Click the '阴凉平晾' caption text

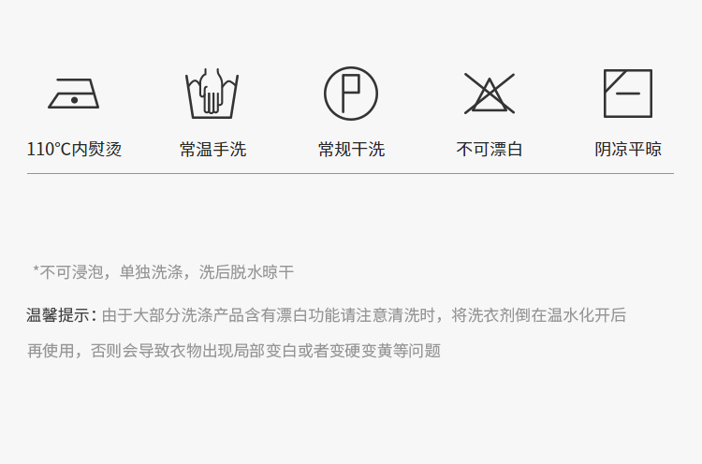(x=628, y=149)
